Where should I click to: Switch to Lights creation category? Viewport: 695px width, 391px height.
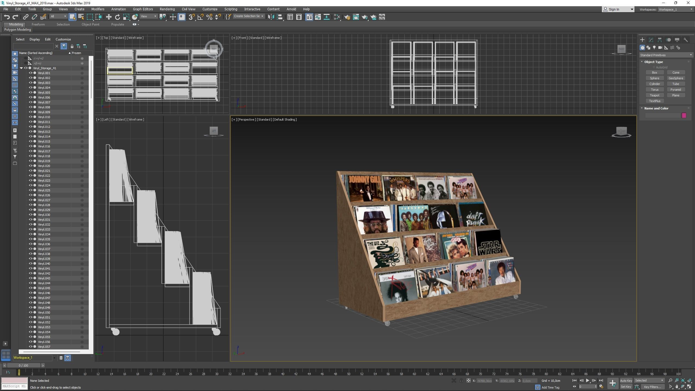(654, 48)
